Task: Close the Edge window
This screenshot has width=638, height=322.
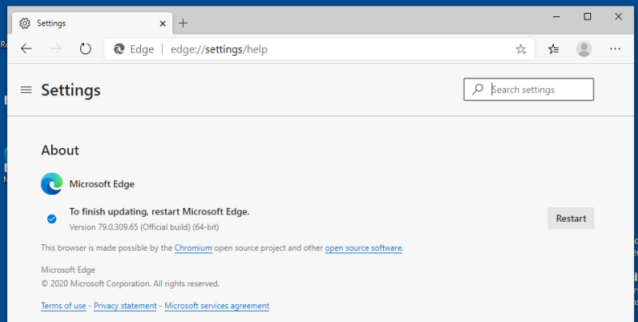Action: (x=619, y=17)
